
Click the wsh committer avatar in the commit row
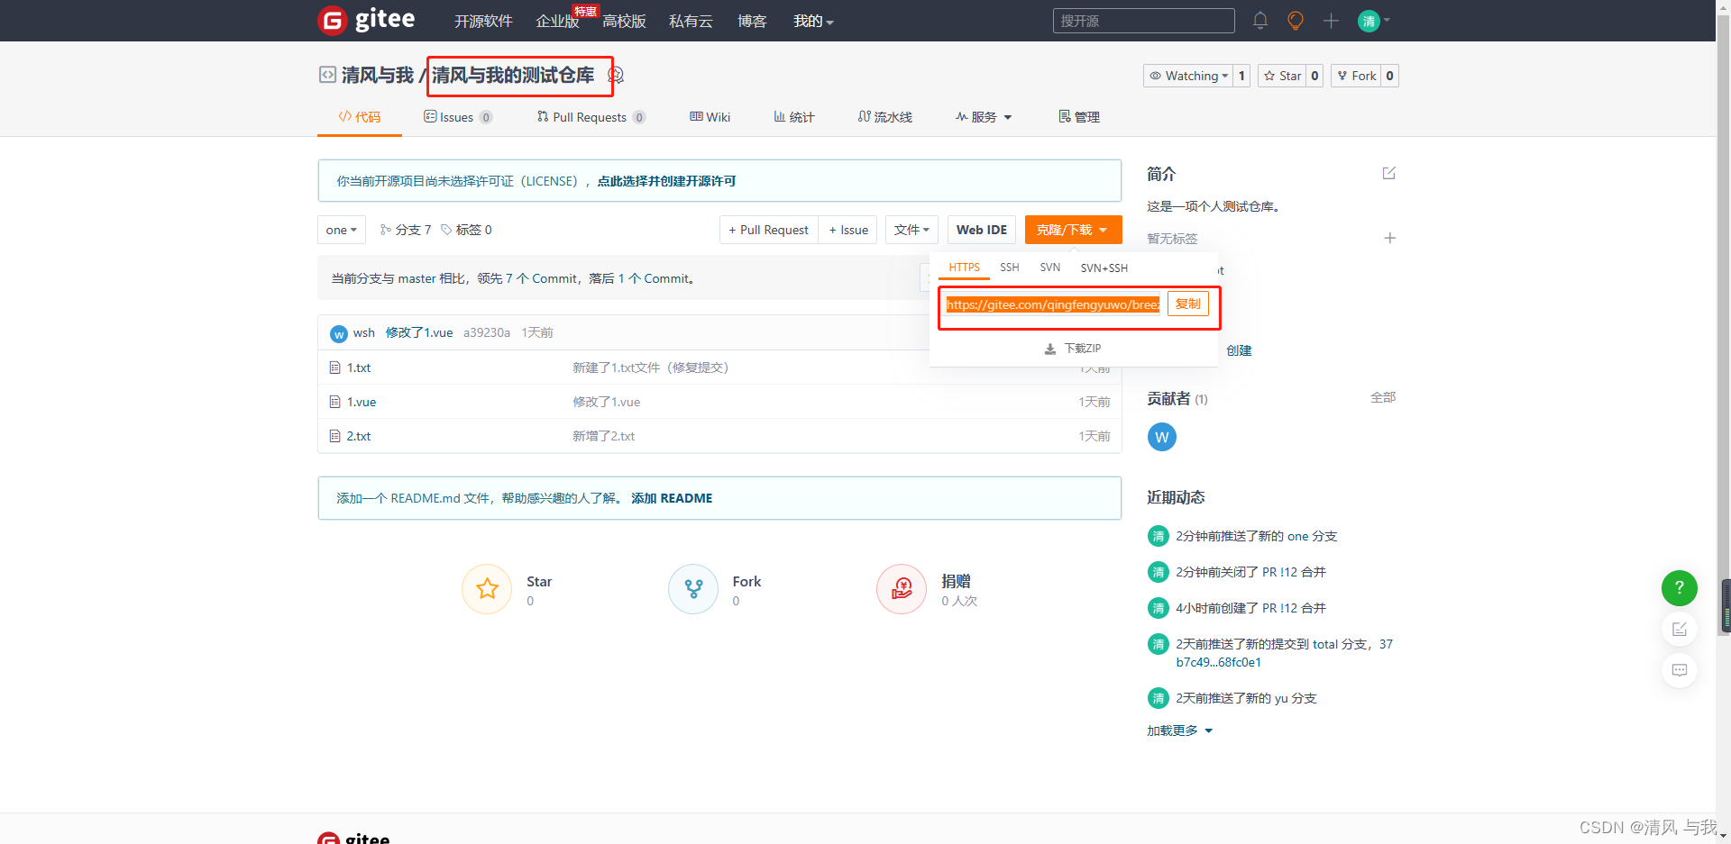pyautogui.click(x=339, y=333)
